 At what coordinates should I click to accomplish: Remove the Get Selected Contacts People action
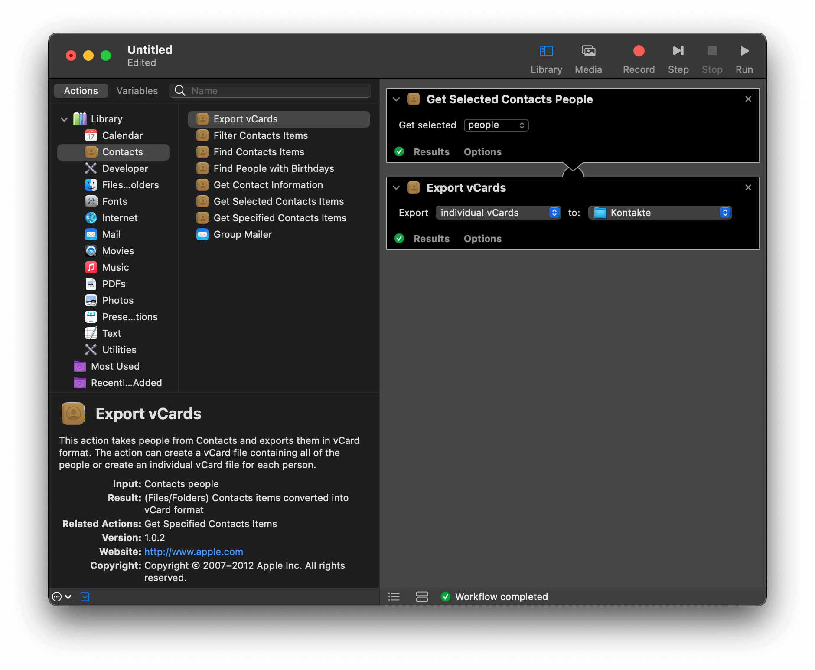[x=748, y=99]
